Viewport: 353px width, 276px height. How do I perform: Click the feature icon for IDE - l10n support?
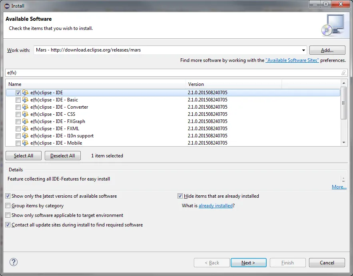[25, 136]
